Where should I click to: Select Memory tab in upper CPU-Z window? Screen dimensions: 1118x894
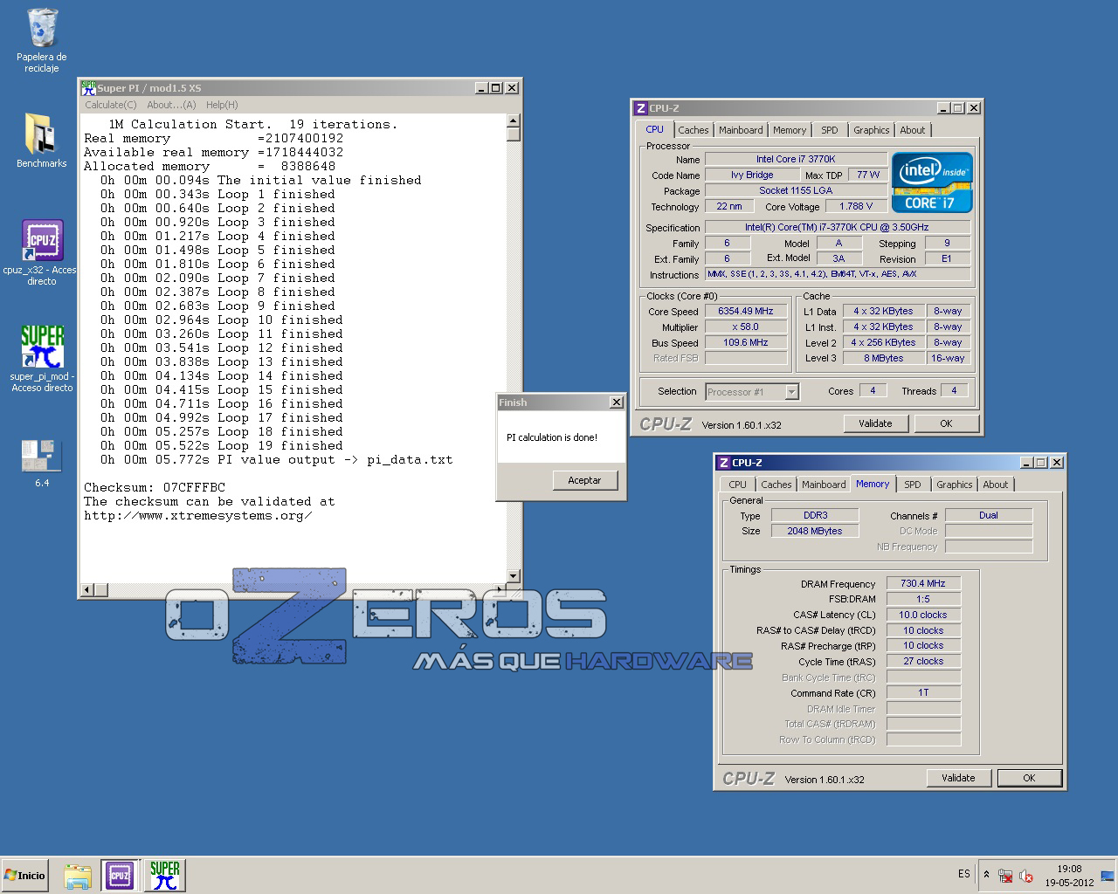click(790, 130)
